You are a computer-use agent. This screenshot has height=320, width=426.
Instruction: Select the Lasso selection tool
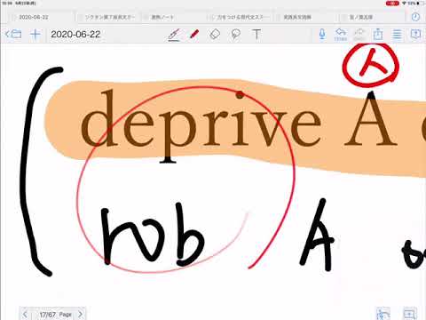click(x=235, y=35)
